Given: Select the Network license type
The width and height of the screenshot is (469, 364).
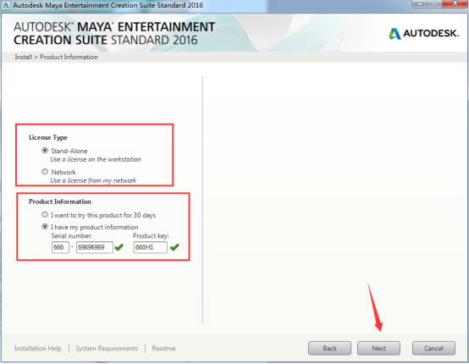Looking at the screenshot, I should click(x=45, y=172).
